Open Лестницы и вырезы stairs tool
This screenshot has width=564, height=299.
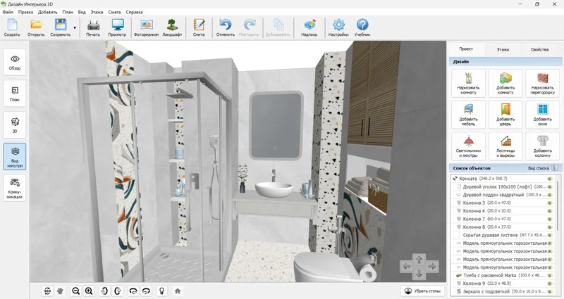pos(505,146)
